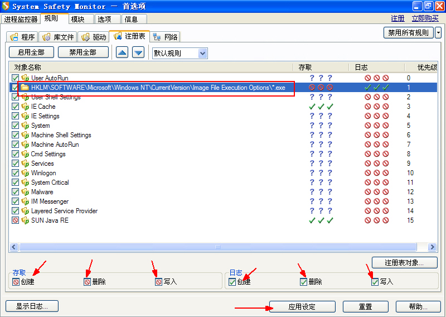The width and height of the screenshot is (446, 317).
Task: Switch to the 模块 tab
Action: click(81, 19)
